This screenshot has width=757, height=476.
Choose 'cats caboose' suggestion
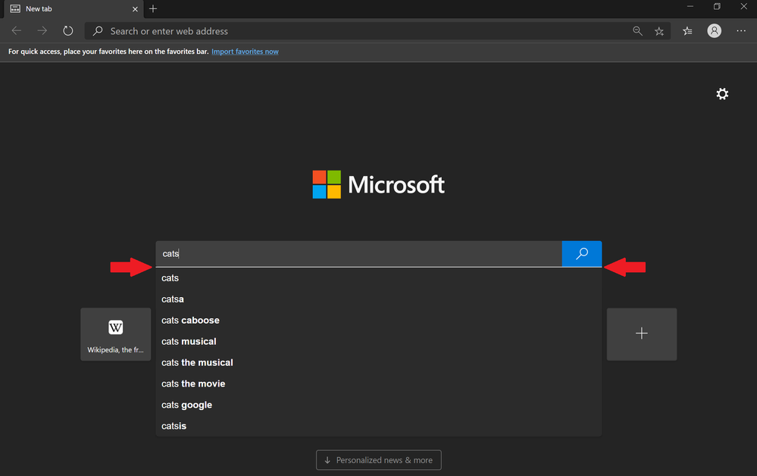coord(379,321)
